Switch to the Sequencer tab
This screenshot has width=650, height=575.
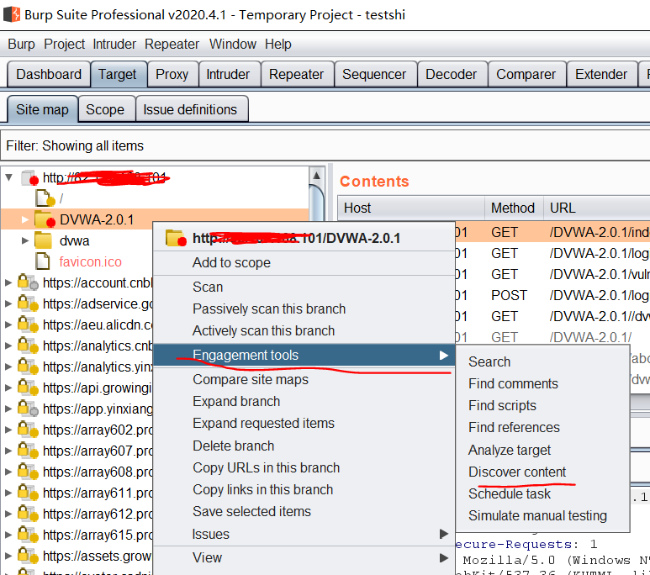tap(374, 74)
